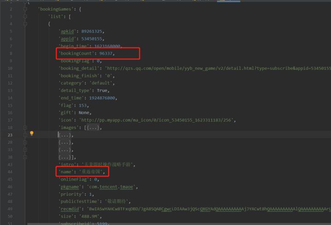Click the 'bookingCount' value 96337

click(x=106, y=53)
